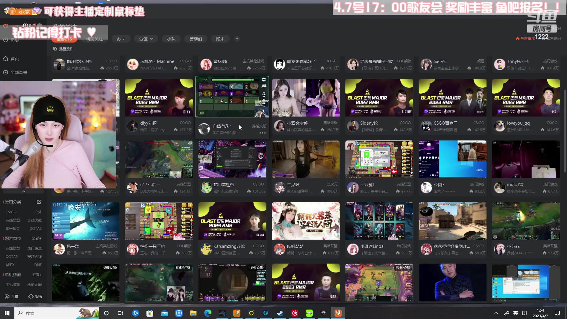Click avatar of 白鲨石头 streamer

coord(204,129)
